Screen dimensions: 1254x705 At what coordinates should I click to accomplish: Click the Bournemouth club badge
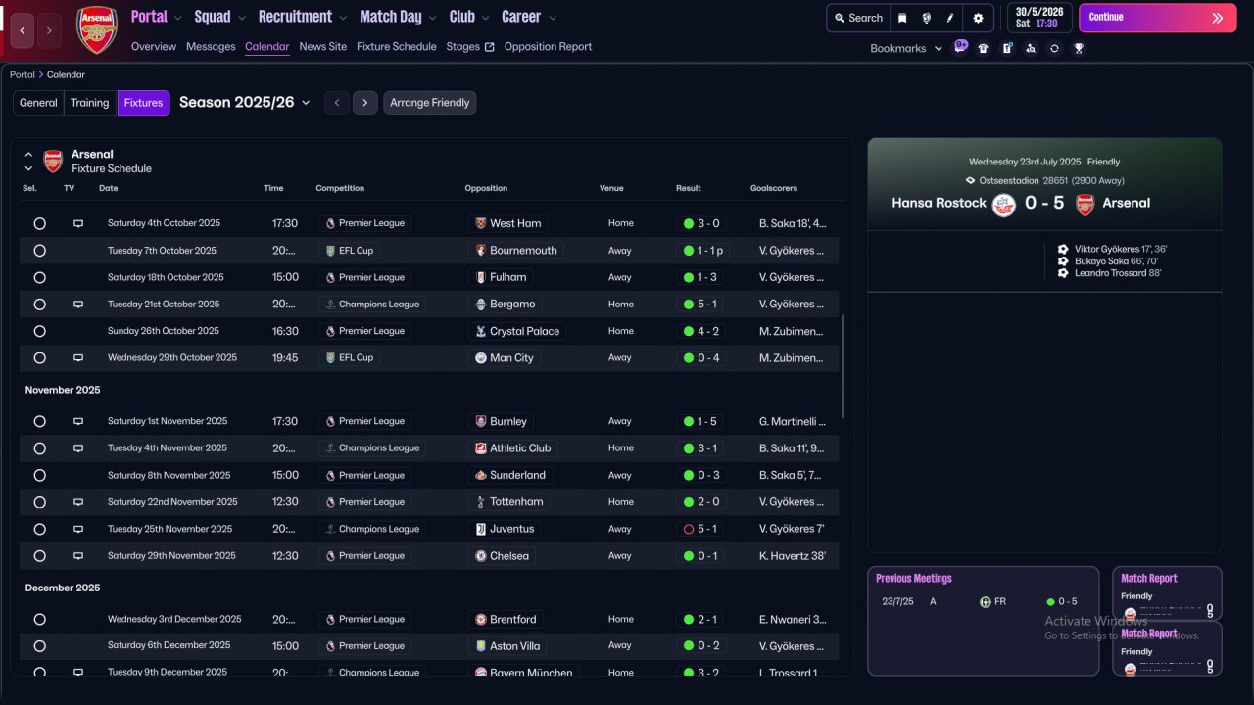(480, 251)
